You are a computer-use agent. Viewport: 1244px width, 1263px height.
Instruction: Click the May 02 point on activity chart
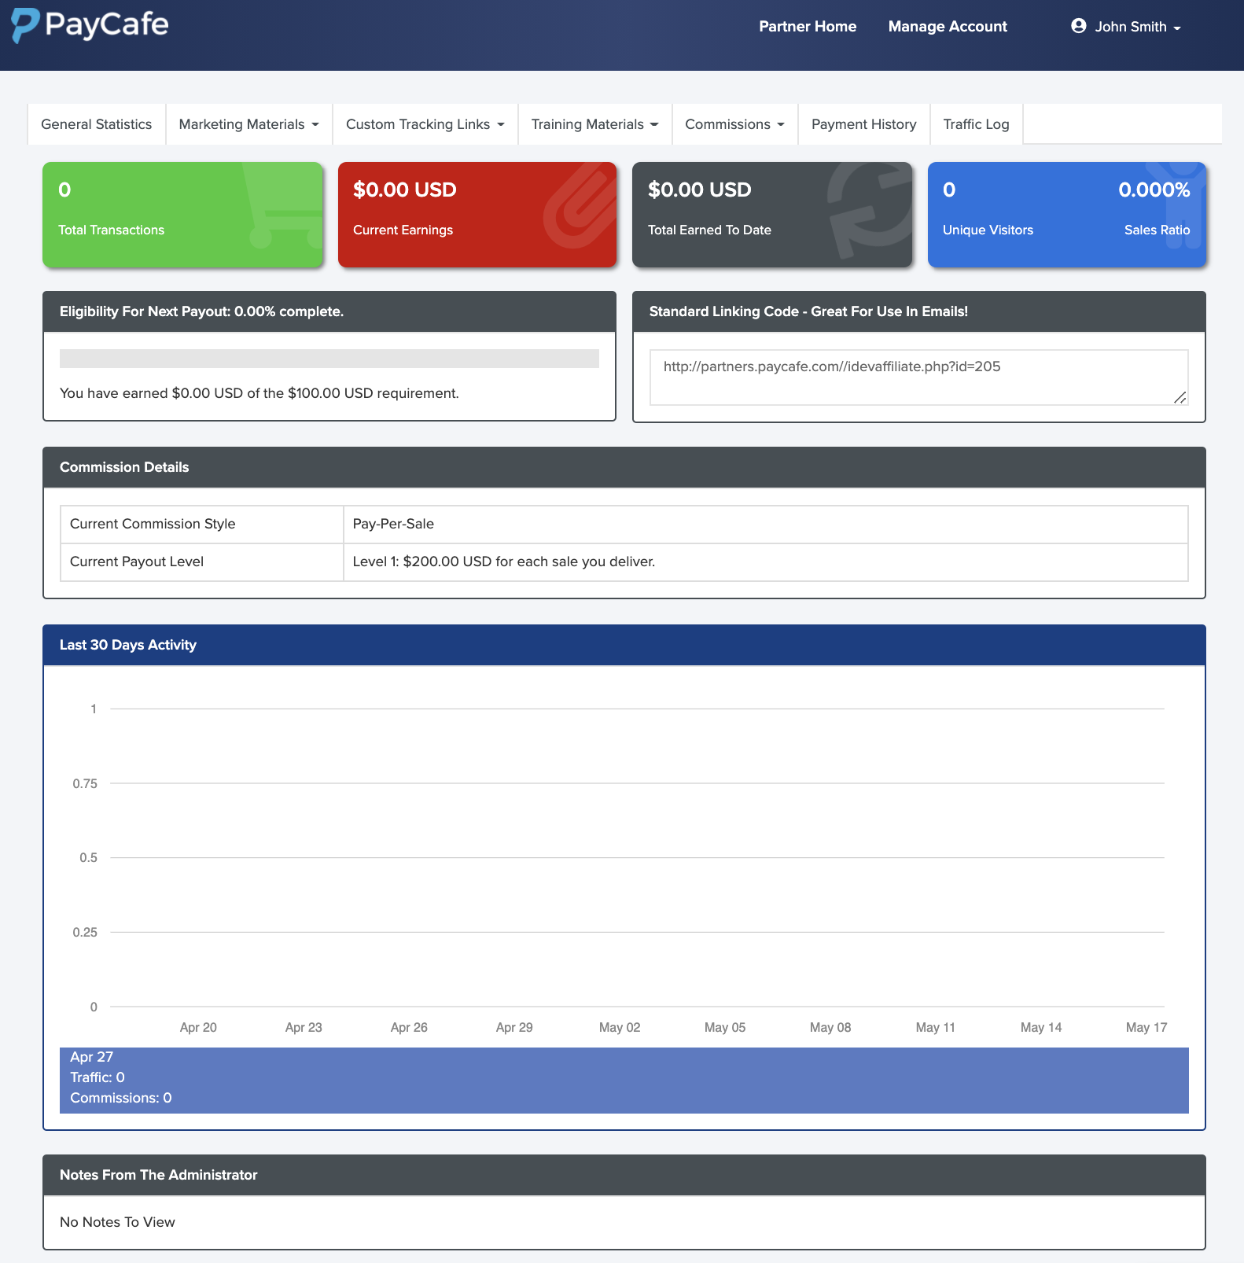click(620, 1006)
